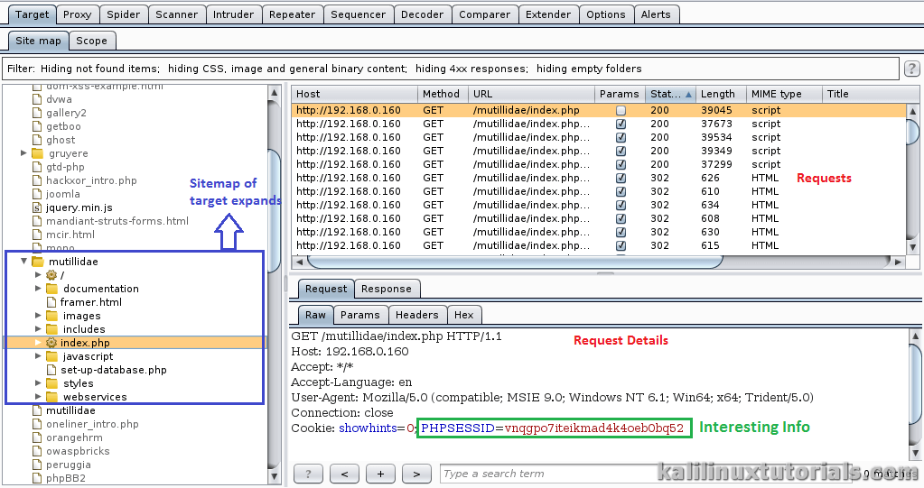Click the framer.html file icon

click(51, 302)
